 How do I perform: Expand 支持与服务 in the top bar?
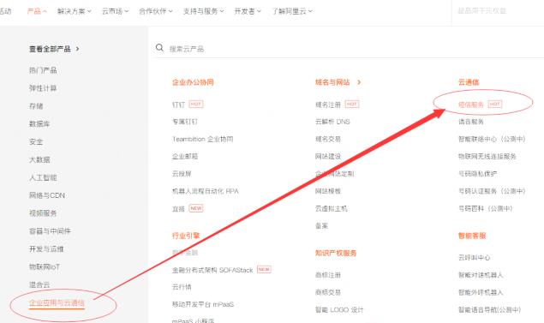[203, 11]
